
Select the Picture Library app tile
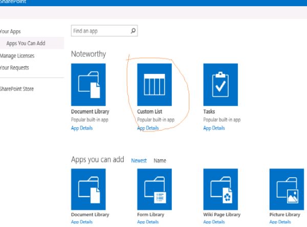tap(287, 189)
